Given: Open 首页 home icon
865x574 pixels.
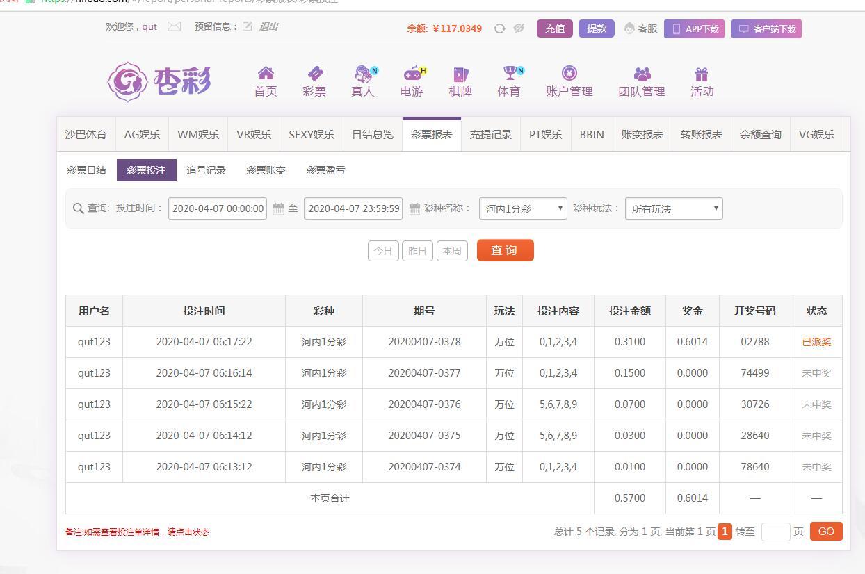Looking at the screenshot, I should tap(266, 81).
